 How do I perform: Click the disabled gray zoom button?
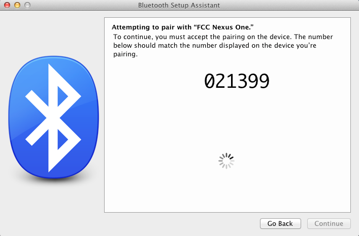(x=27, y=5)
